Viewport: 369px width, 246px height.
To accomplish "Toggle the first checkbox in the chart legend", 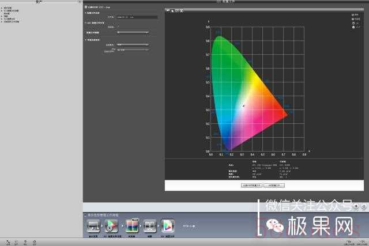I will (x=354, y=15).
